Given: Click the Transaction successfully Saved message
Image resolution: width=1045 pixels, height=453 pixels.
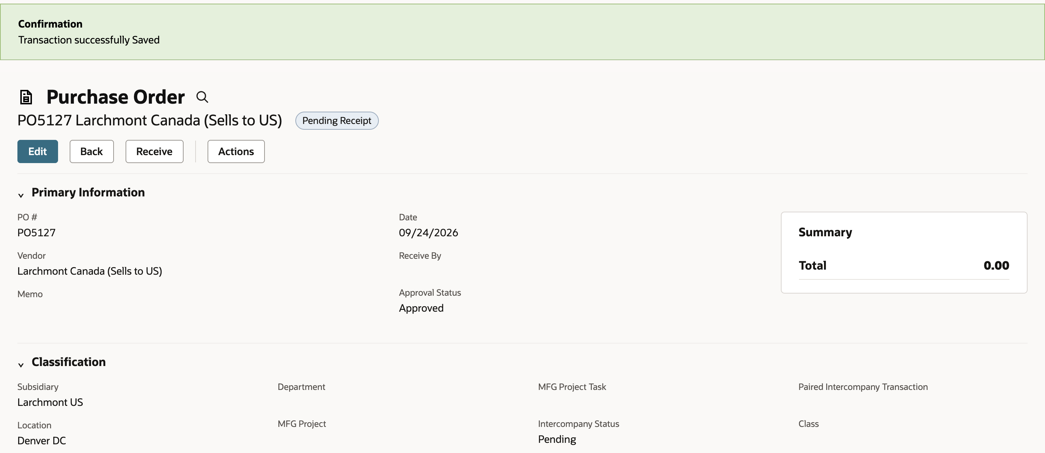Looking at the screenshot, I should click(x=89, y=40).
